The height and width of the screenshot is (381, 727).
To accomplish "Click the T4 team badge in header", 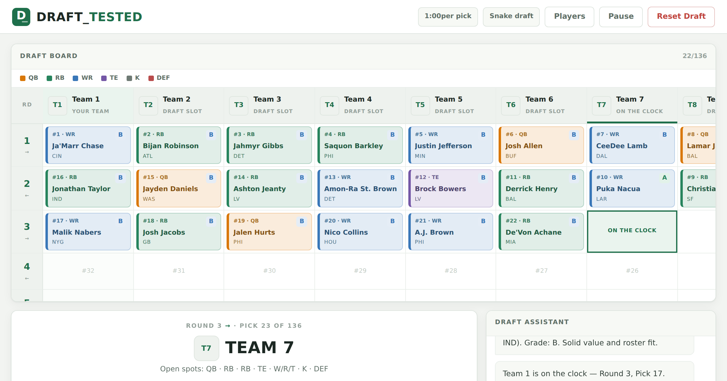I will point(330,105).
